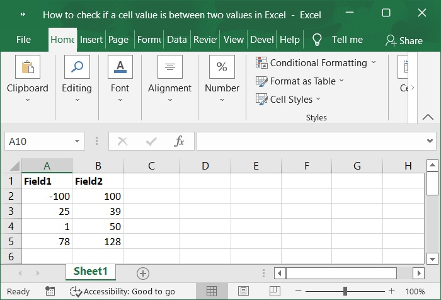This screenshot has height=300, width=441.
Task: Click Accessibility: Good to go status
Action: click(x=122, y=291)
